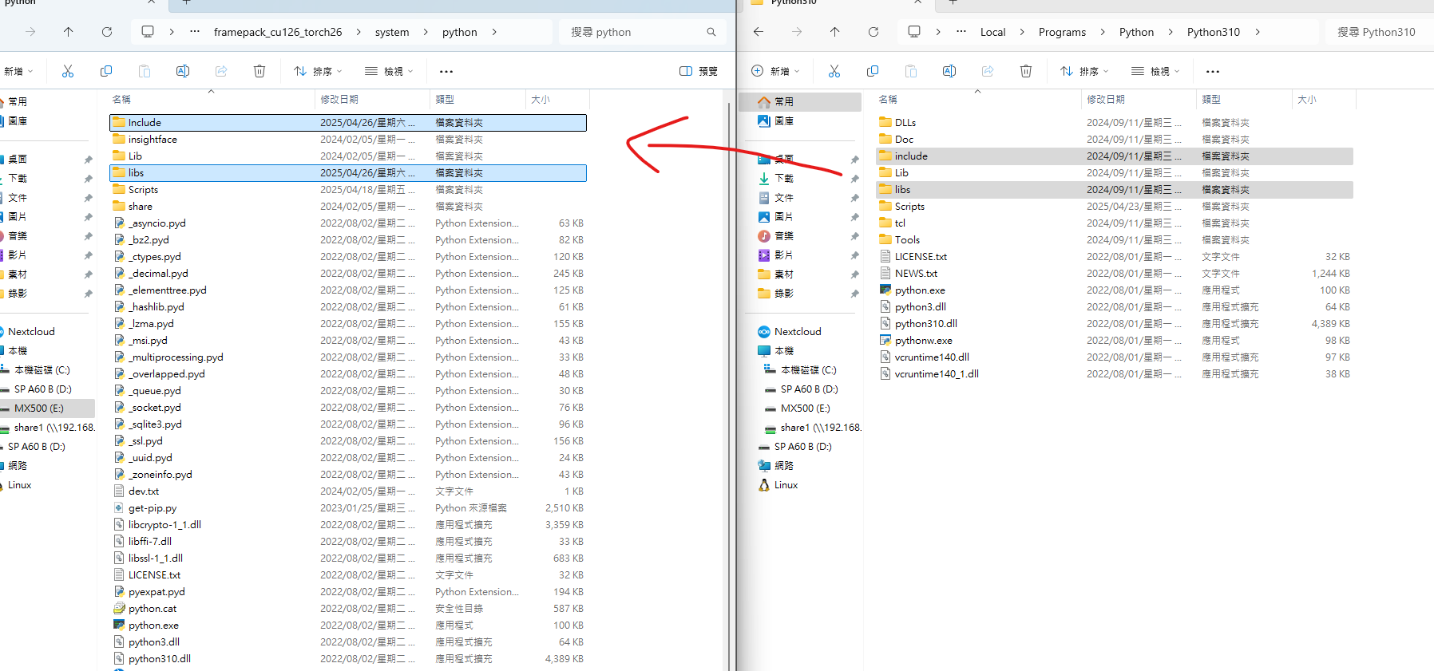1434x671 pixels.
Task: Click Delete trash icon in left window toolbar
Action: pos(259,71)
